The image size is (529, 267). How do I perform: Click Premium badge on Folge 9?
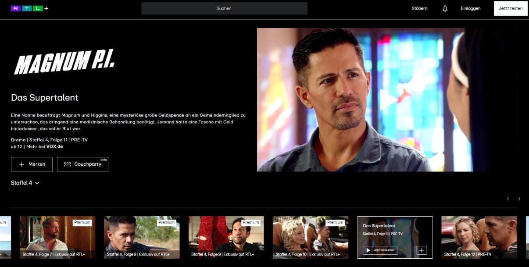pyautogui.click(x=251, y=222)
